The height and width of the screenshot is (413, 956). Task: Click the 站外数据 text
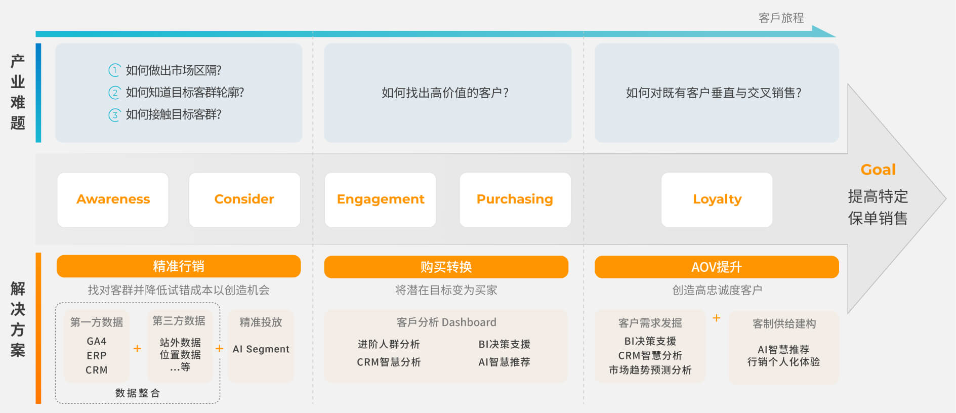tap(180, 343)
